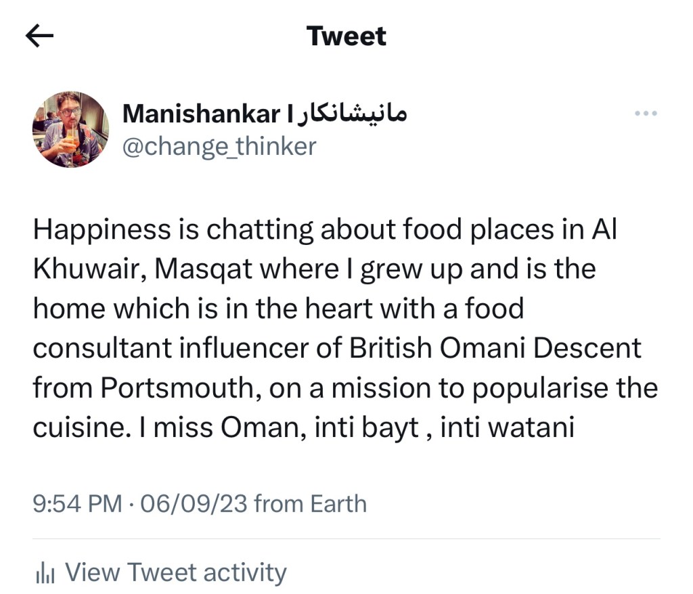
Task: Click "British Omani Descent" in the tweet
Action: click(495, 348)
